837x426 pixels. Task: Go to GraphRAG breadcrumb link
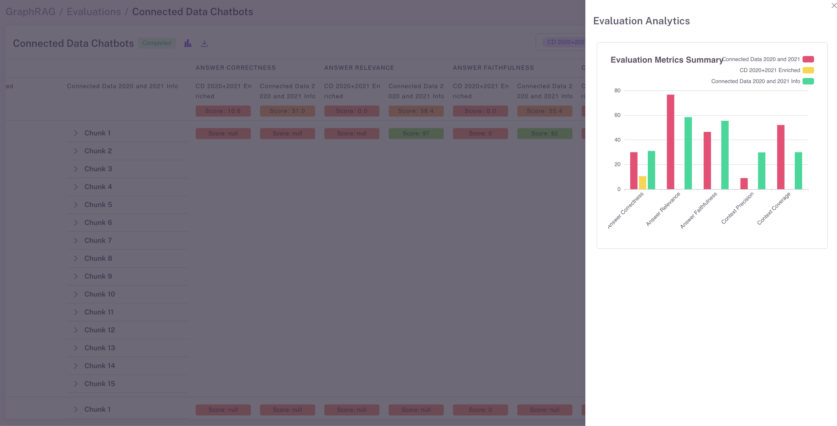30,12
